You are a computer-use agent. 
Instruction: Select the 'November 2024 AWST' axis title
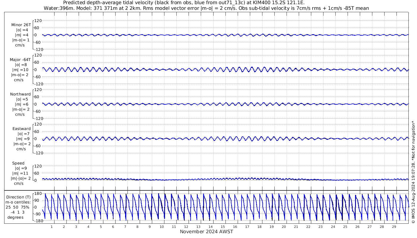206,232
